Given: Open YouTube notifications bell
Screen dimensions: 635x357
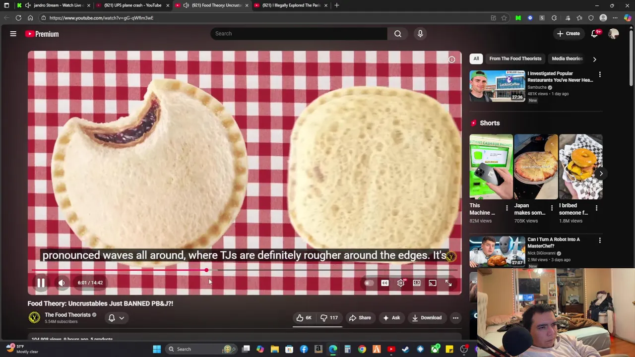Looking at the screenshot, I should coord(594,33).
